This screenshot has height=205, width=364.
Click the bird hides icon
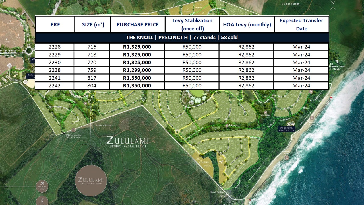pyautogui.click(x=266, y=112)
